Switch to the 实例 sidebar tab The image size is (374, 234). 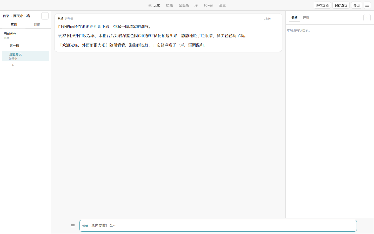[14, 25]
